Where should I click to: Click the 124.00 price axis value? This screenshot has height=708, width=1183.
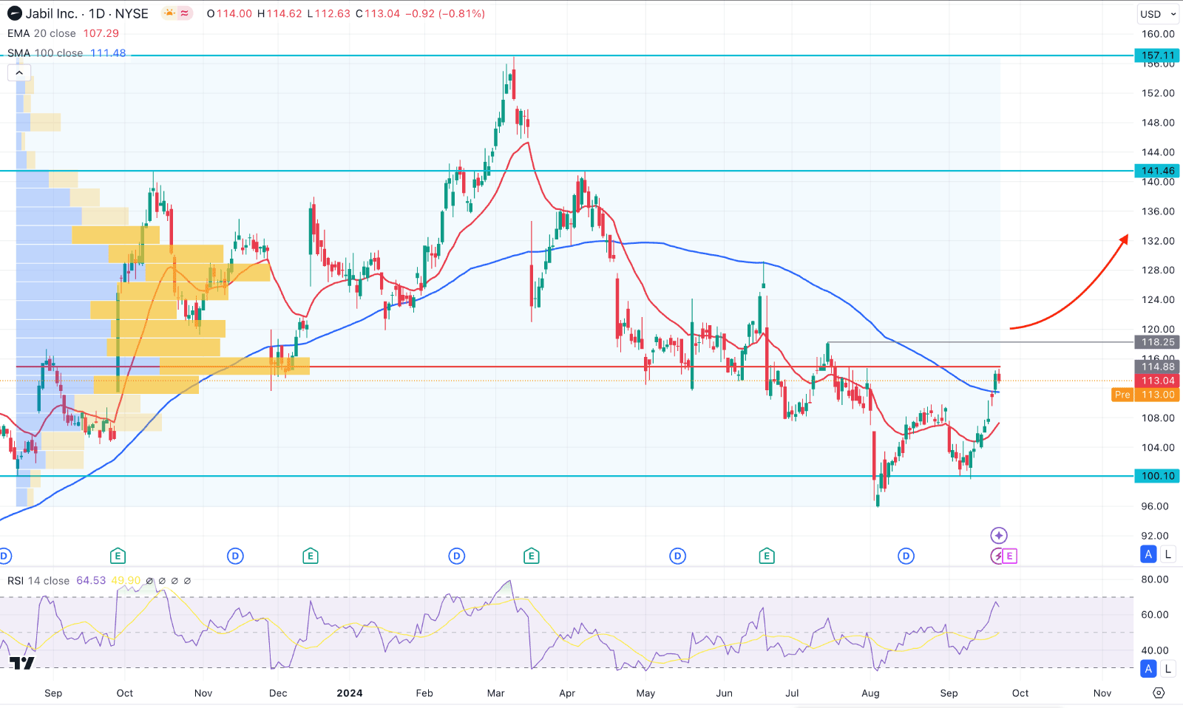1158,300
